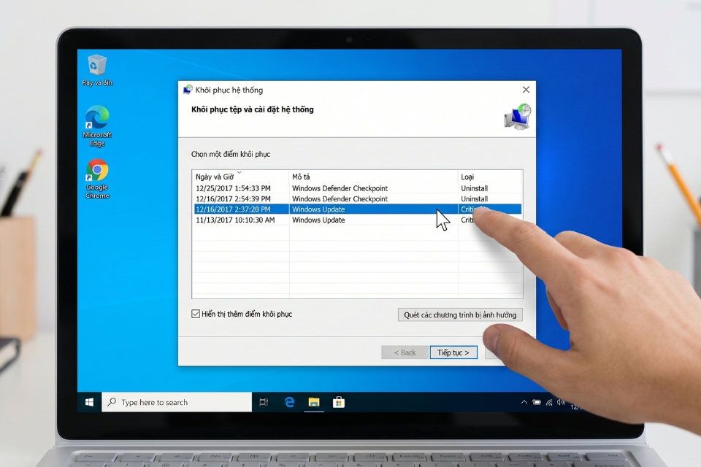701x467 pixels.
Task: Launch Edge from the taskbar
Action: coord(289,402)
